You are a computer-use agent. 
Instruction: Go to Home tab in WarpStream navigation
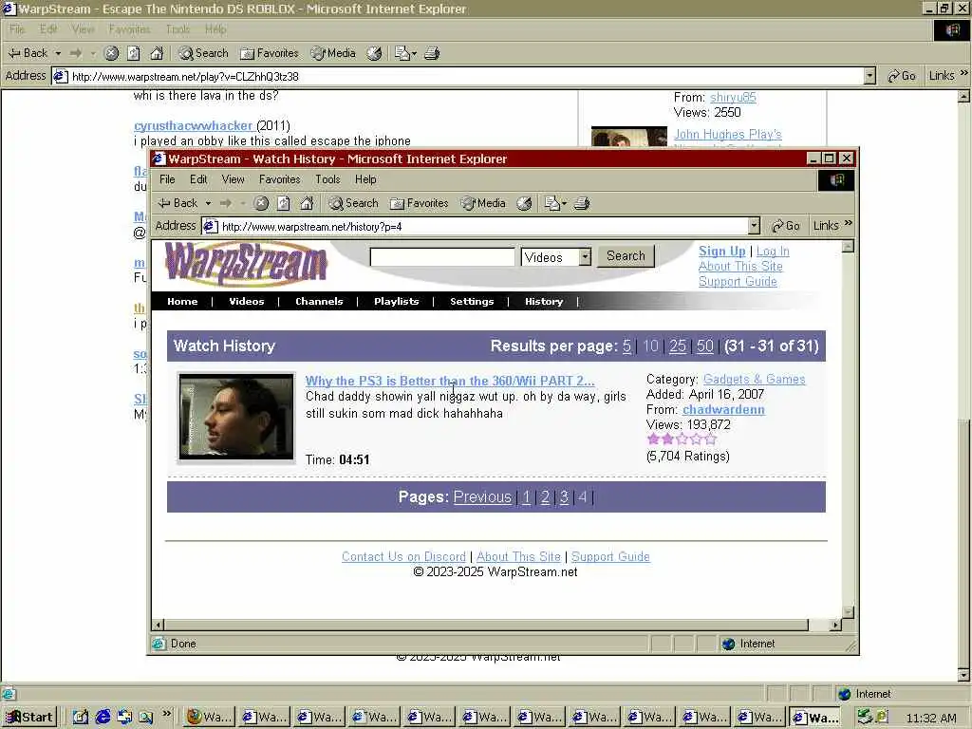[x=182, y=301]
